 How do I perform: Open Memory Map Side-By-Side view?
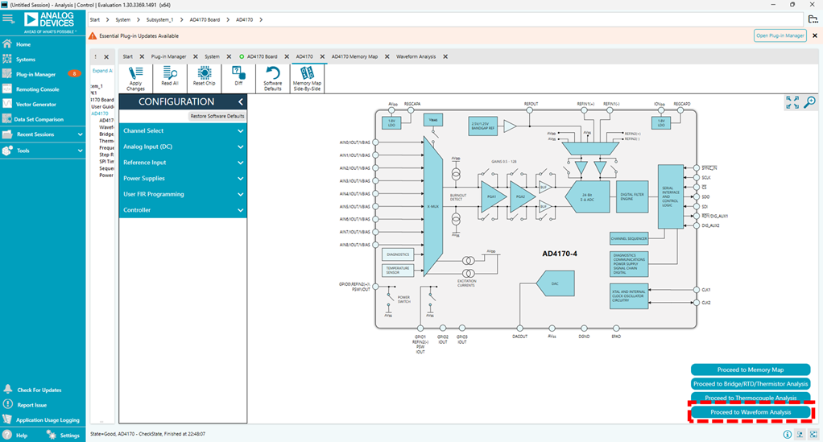tap(306, 78)
